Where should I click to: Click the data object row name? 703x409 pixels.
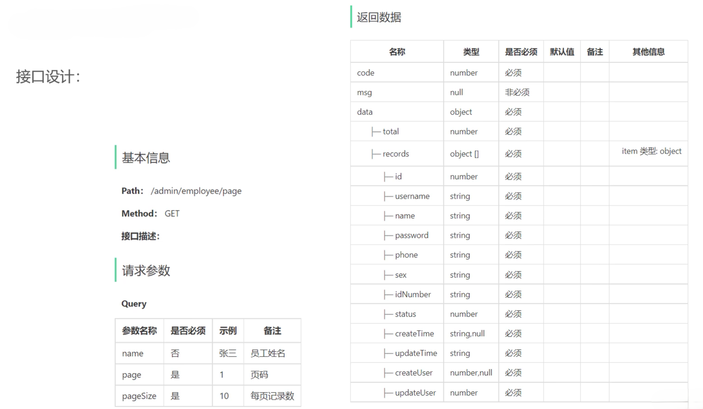click(x=365, y=112)
